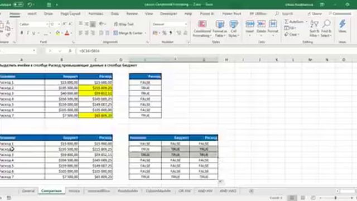Screen dimensions: 357x201
Task: Click the Delete cells icon
Action: (261, 24)
